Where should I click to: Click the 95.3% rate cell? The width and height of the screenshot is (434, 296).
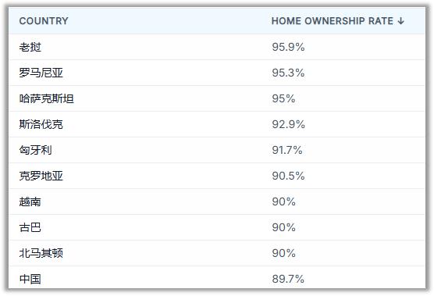click(x=288, y=73)
